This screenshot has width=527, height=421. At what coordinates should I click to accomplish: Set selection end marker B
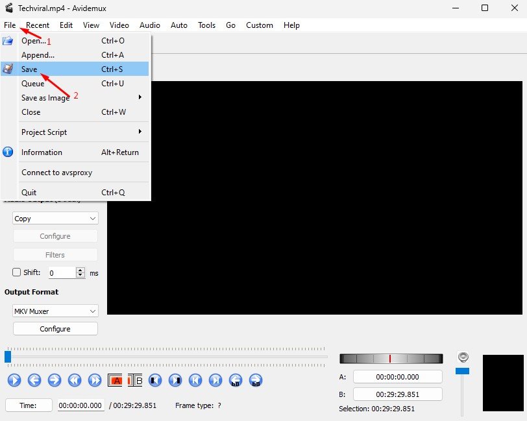(135, 380)
